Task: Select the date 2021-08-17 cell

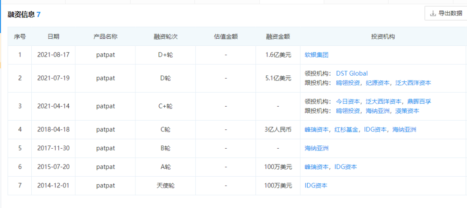Action: tap(53, 55)
